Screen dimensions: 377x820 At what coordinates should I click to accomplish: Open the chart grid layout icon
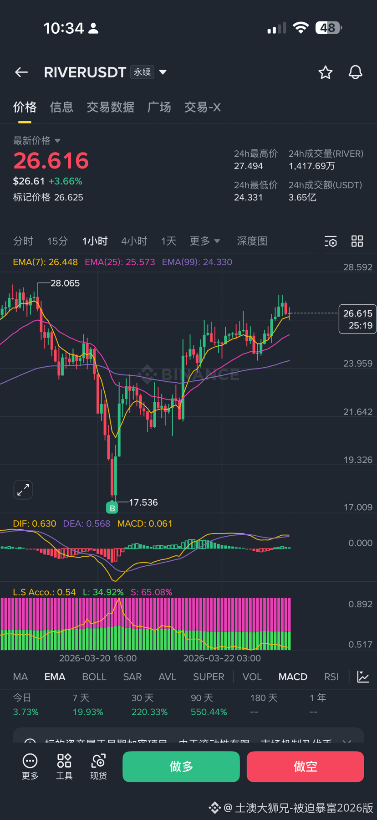(357, 241)
